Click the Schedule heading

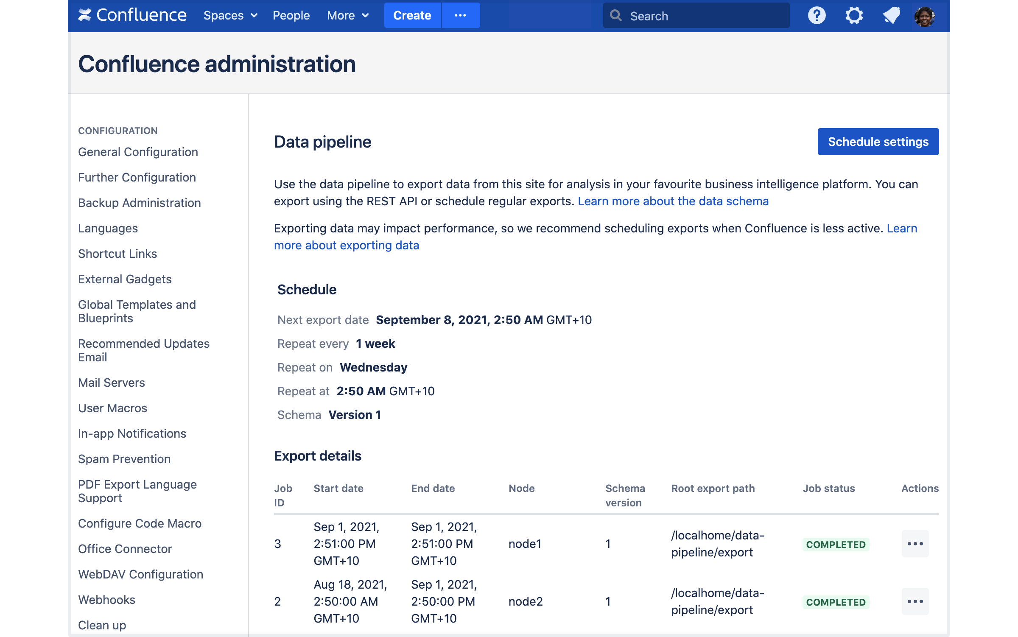click(x=307, y=290)
